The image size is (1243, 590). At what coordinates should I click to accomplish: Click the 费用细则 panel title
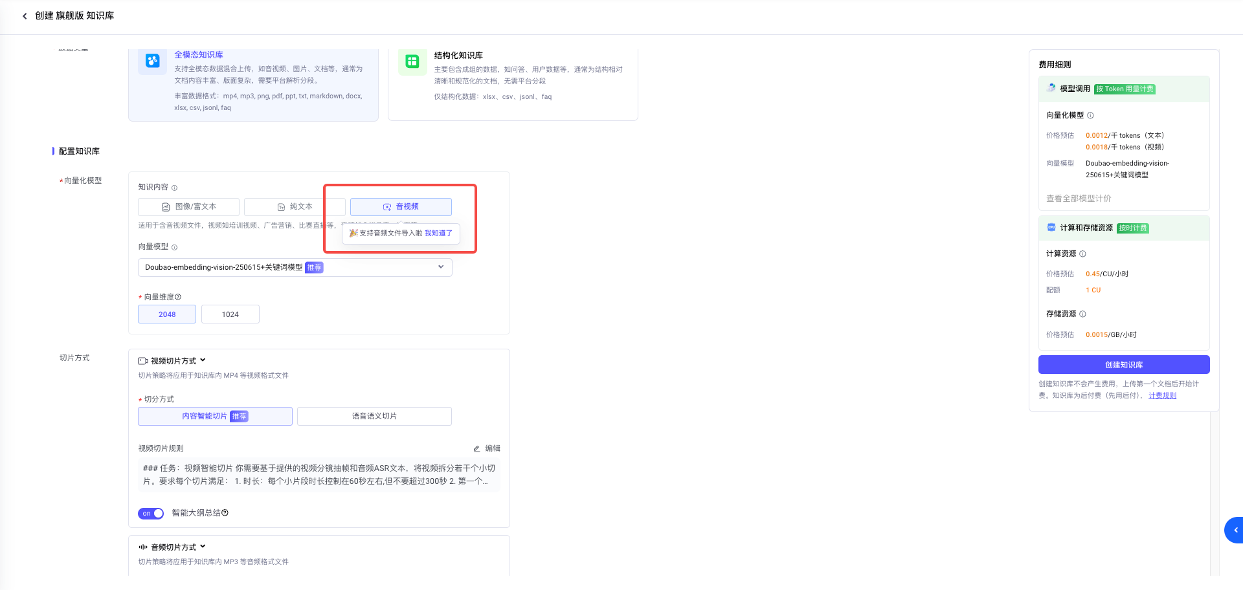[x=1055, y=65]
